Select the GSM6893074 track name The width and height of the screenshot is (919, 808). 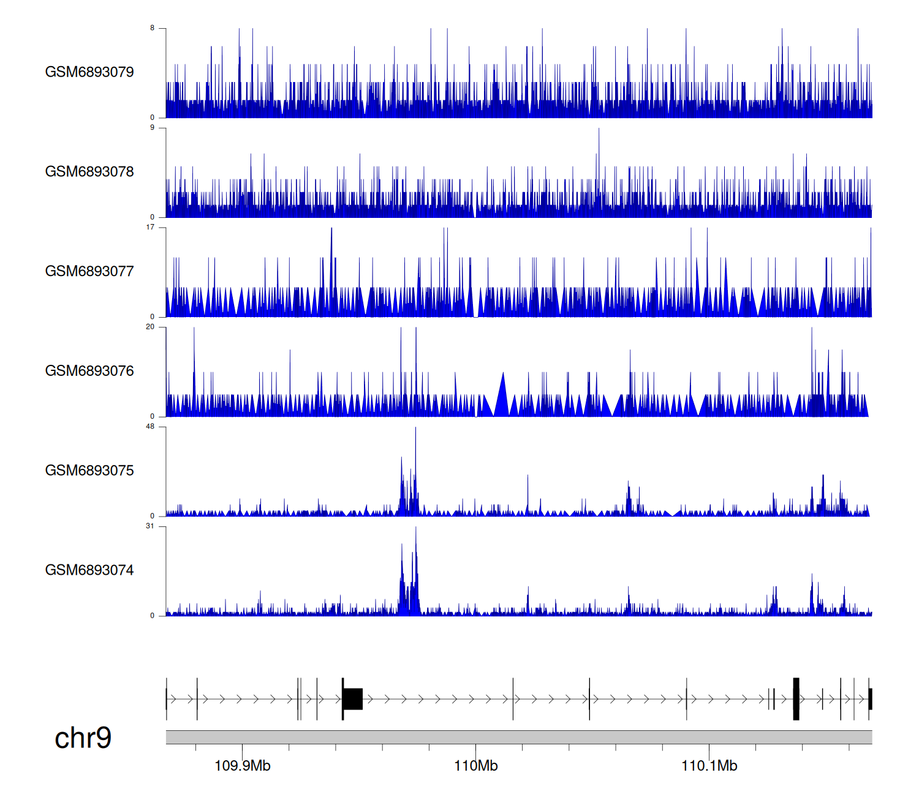click(89, 570)
